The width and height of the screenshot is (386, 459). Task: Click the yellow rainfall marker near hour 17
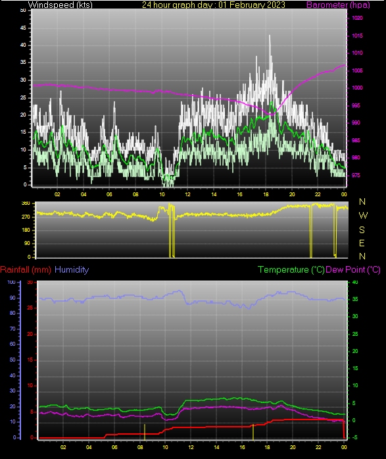(253, 432)
